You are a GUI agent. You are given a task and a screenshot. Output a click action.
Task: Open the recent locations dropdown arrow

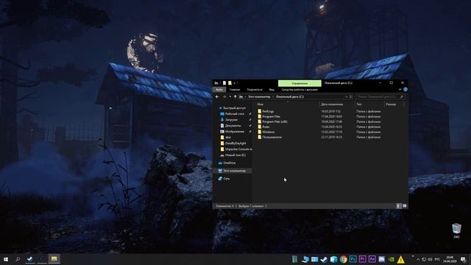230,96
